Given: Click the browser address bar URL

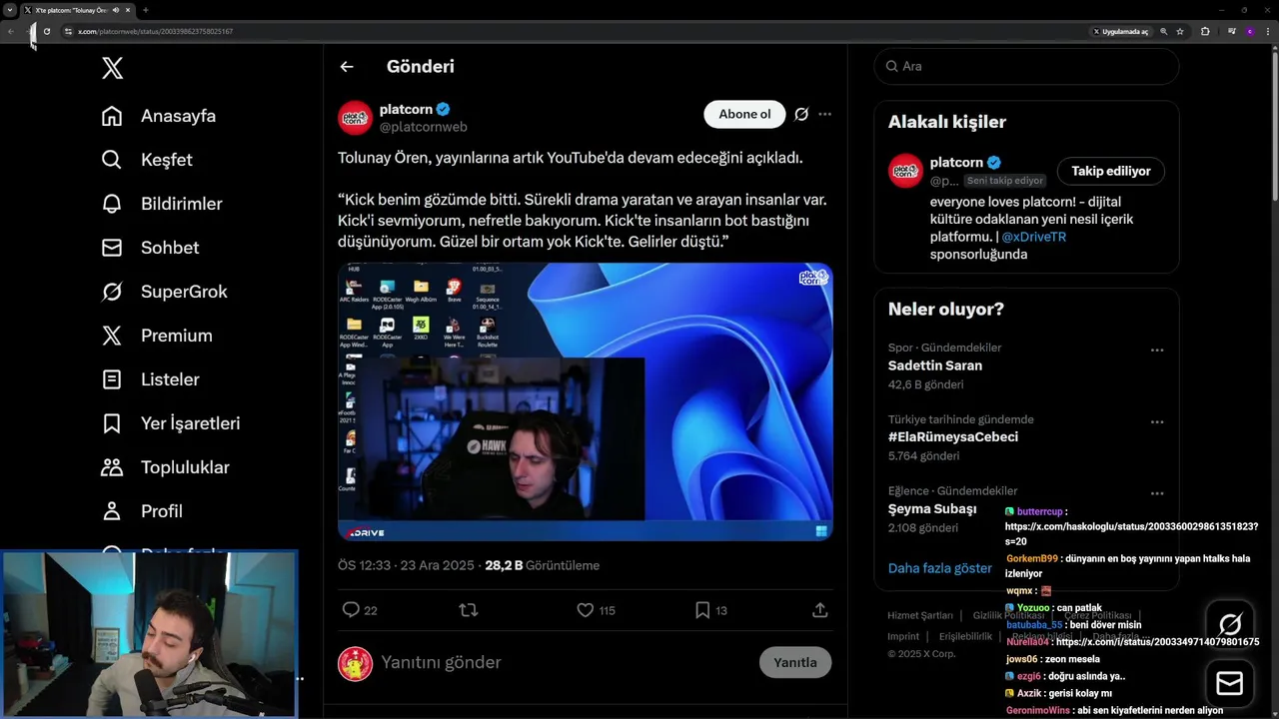Looking at the screenshot, I should [156, 32].
